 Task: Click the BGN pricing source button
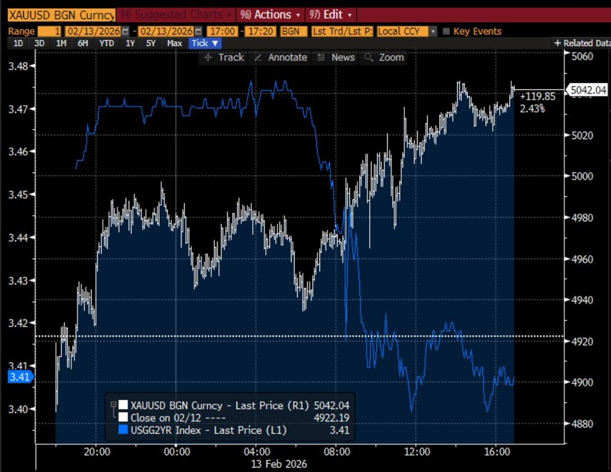(293, 31)
